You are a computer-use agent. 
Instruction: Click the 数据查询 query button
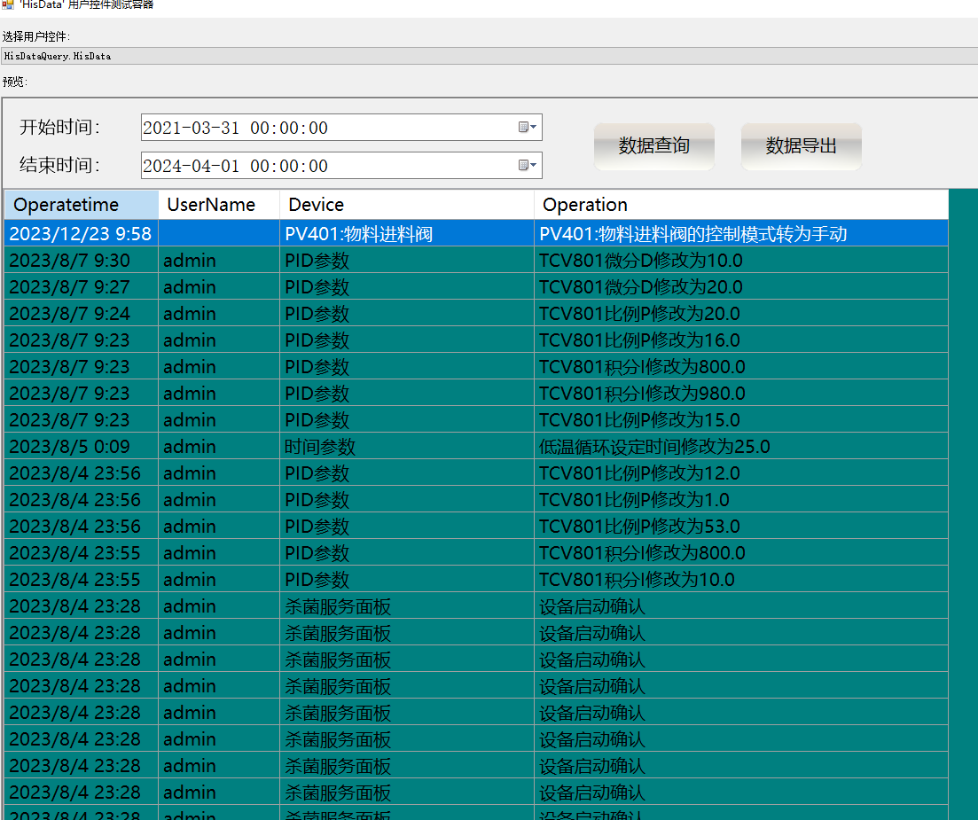[x=654, y=146]
